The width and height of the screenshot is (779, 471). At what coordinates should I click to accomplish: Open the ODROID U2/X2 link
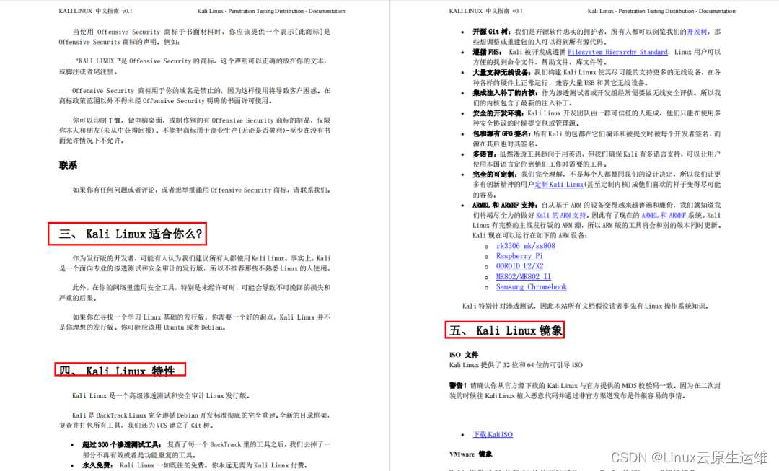(x=519, y=266)
